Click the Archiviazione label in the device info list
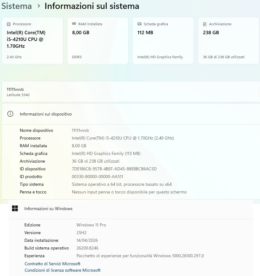Viewport: 260px width, 276px height. 32,161
